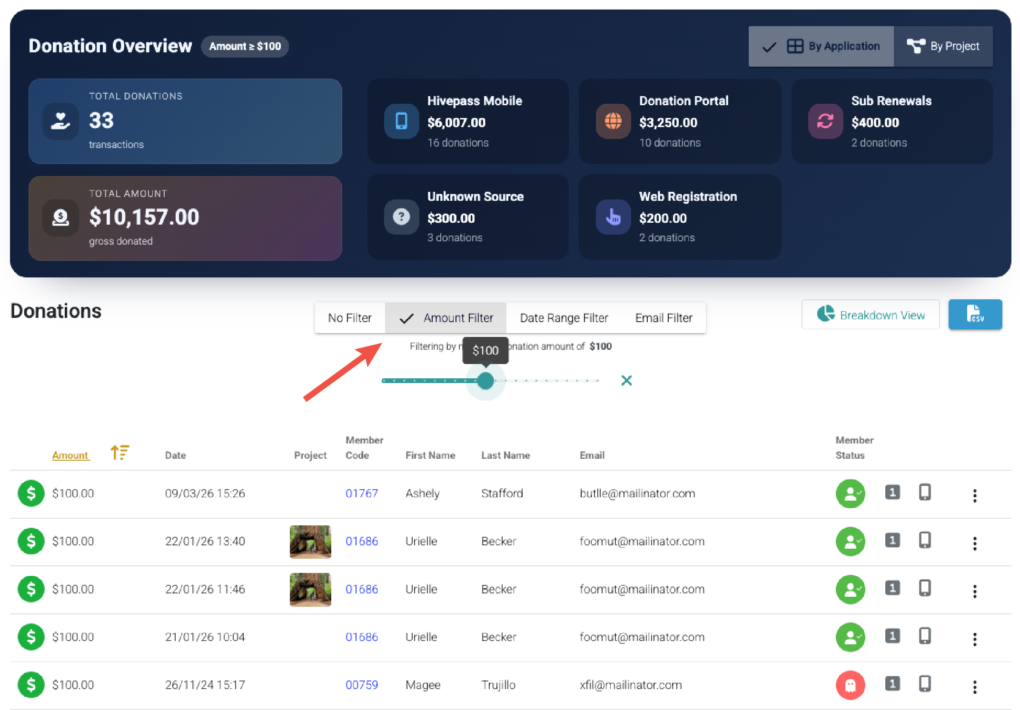Image resolution: width=1020 pixels, height=710 pixels.
Task: Click Magee Trujillo's red member status icon
Action: [x=850, y=685]
